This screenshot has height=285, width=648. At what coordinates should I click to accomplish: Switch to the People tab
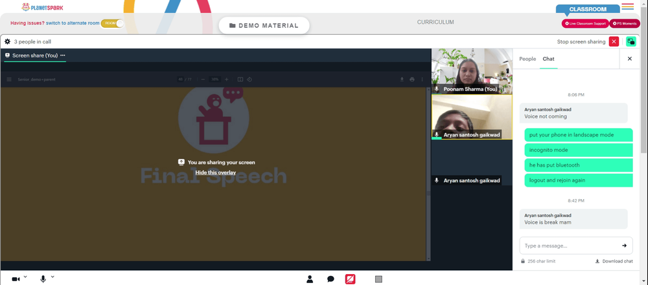(x=527, y=59)
